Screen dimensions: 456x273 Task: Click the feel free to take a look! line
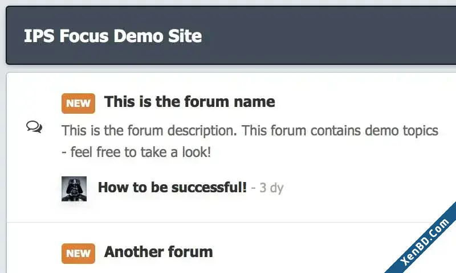(136, 152)
